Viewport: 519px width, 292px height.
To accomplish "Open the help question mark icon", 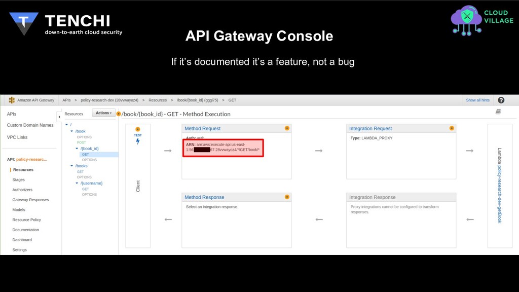I will [501, 100].
